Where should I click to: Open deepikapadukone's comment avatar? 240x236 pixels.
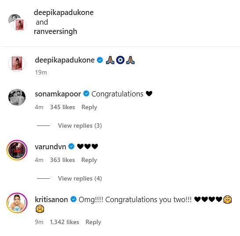point(17,63)
